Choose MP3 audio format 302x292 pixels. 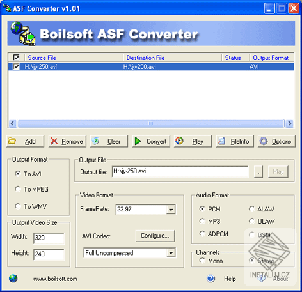coord(210,221)
